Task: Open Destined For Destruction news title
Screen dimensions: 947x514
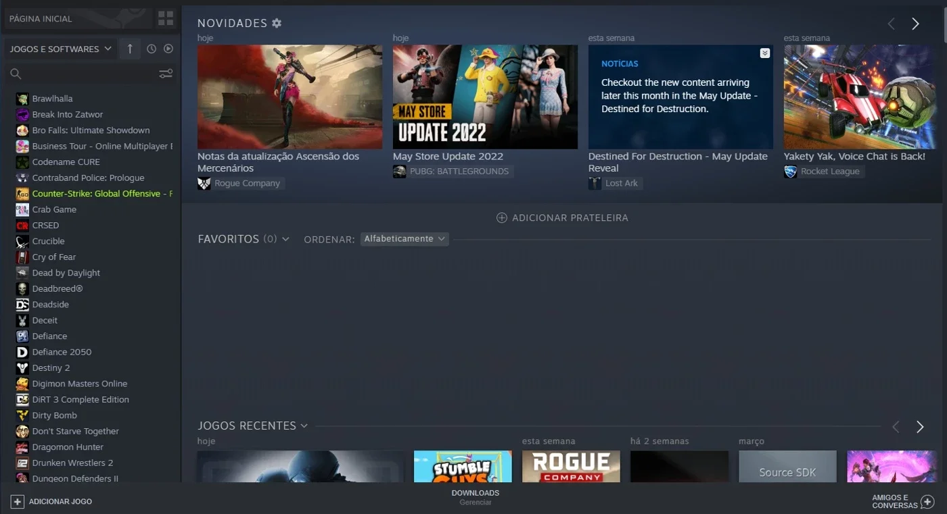Action: click(x=678, y=162)
